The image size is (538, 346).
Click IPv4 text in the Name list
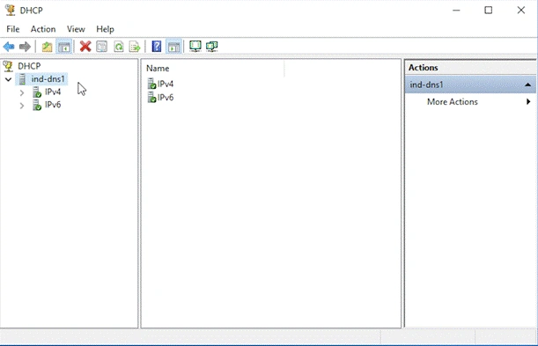click(166, 84)
